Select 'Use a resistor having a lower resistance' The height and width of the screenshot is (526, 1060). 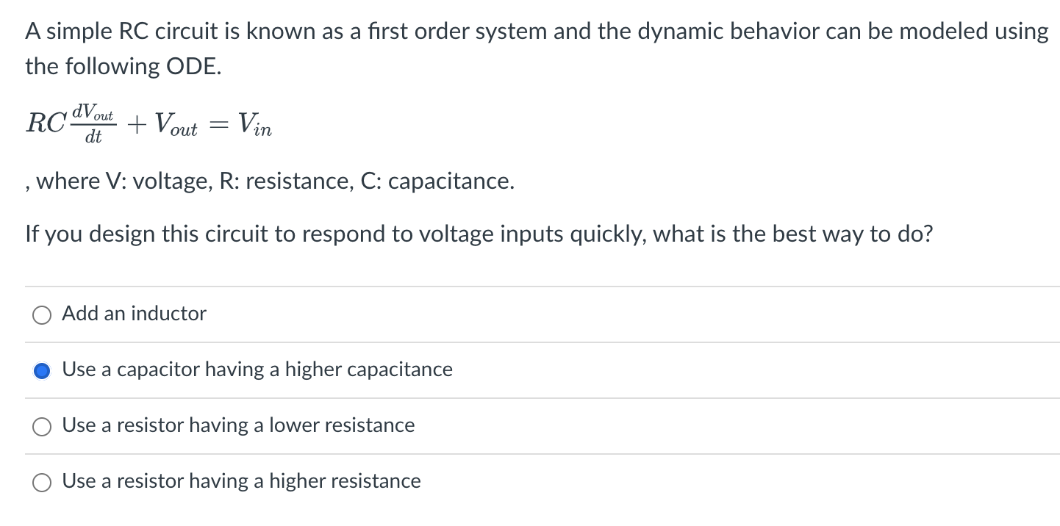(x=42, y=425)
